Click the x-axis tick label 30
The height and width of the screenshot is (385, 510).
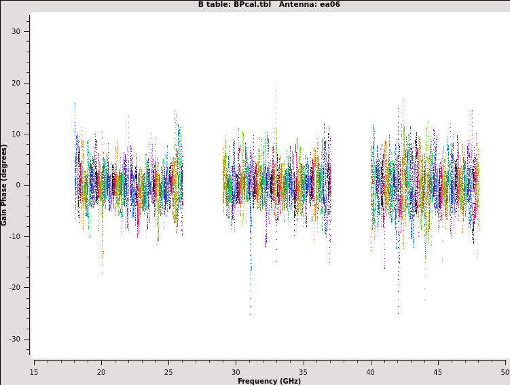[x=236, y=372]
